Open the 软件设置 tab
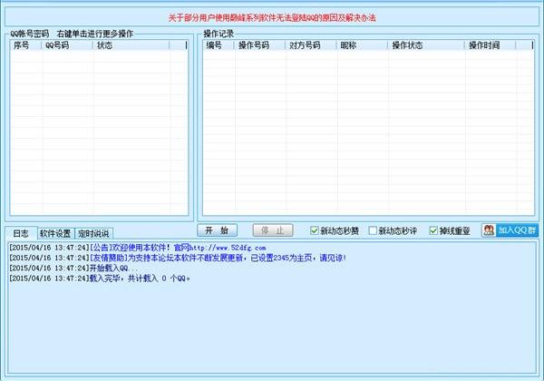The height and width of the screenshot is (381, 544). pos(55,233)
